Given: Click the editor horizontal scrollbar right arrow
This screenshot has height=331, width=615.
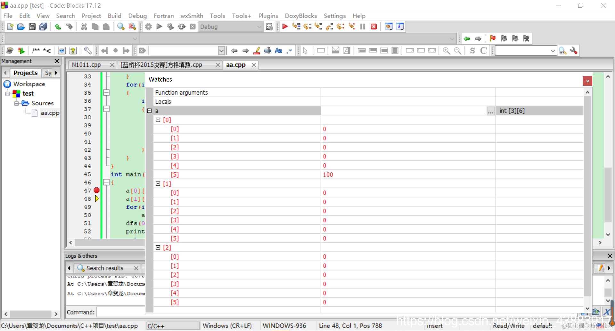Looking at the screenshot, I should coord(600,243).
